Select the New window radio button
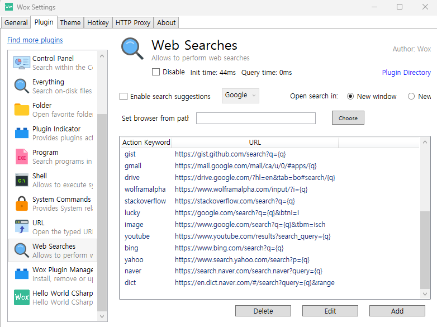This screenshot has height=327, width=437. tap(350, 97)
